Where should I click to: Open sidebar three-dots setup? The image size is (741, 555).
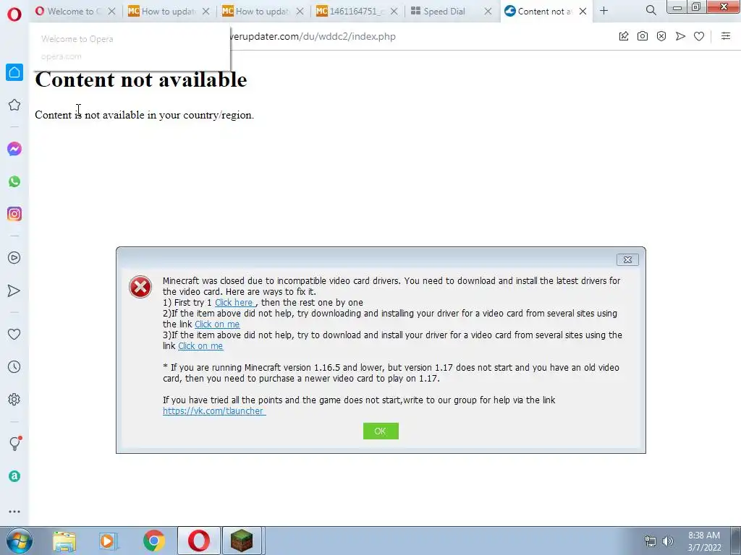pyautogui.click(x=14, y=512)
